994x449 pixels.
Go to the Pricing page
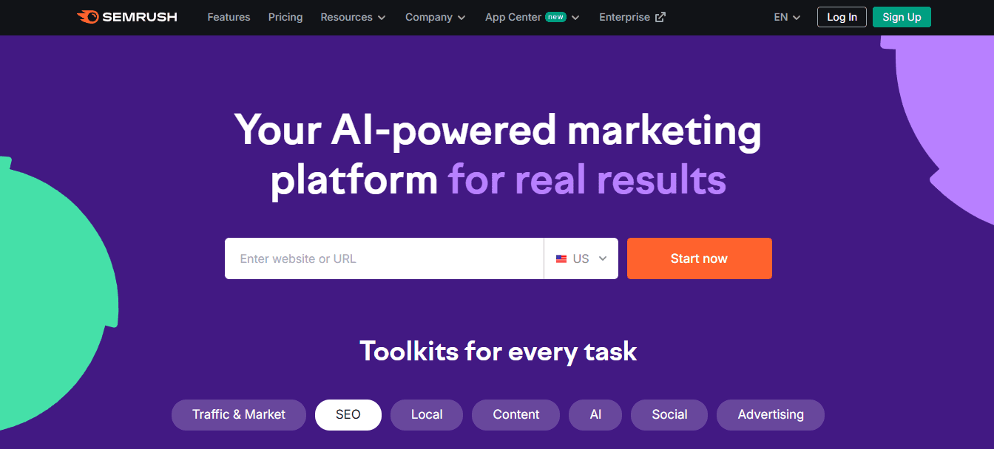point(285,17)
